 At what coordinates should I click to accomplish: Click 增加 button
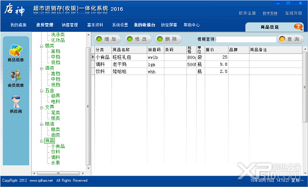[107, 39]
